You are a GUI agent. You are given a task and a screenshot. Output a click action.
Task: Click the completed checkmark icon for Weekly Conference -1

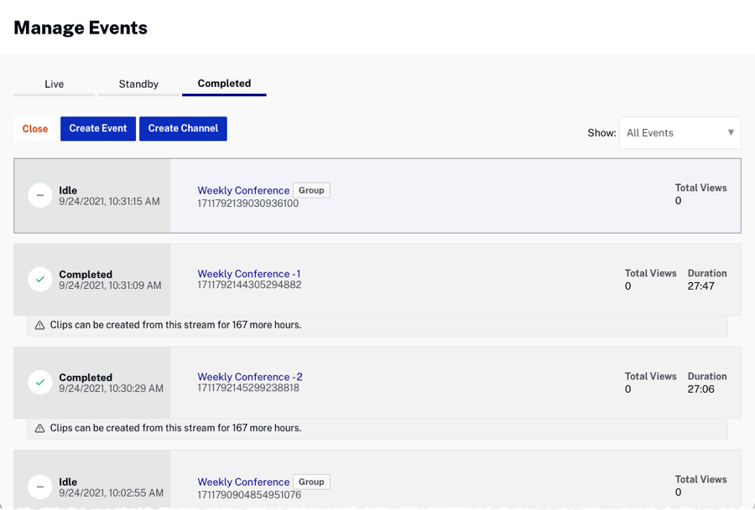[40, 279]
